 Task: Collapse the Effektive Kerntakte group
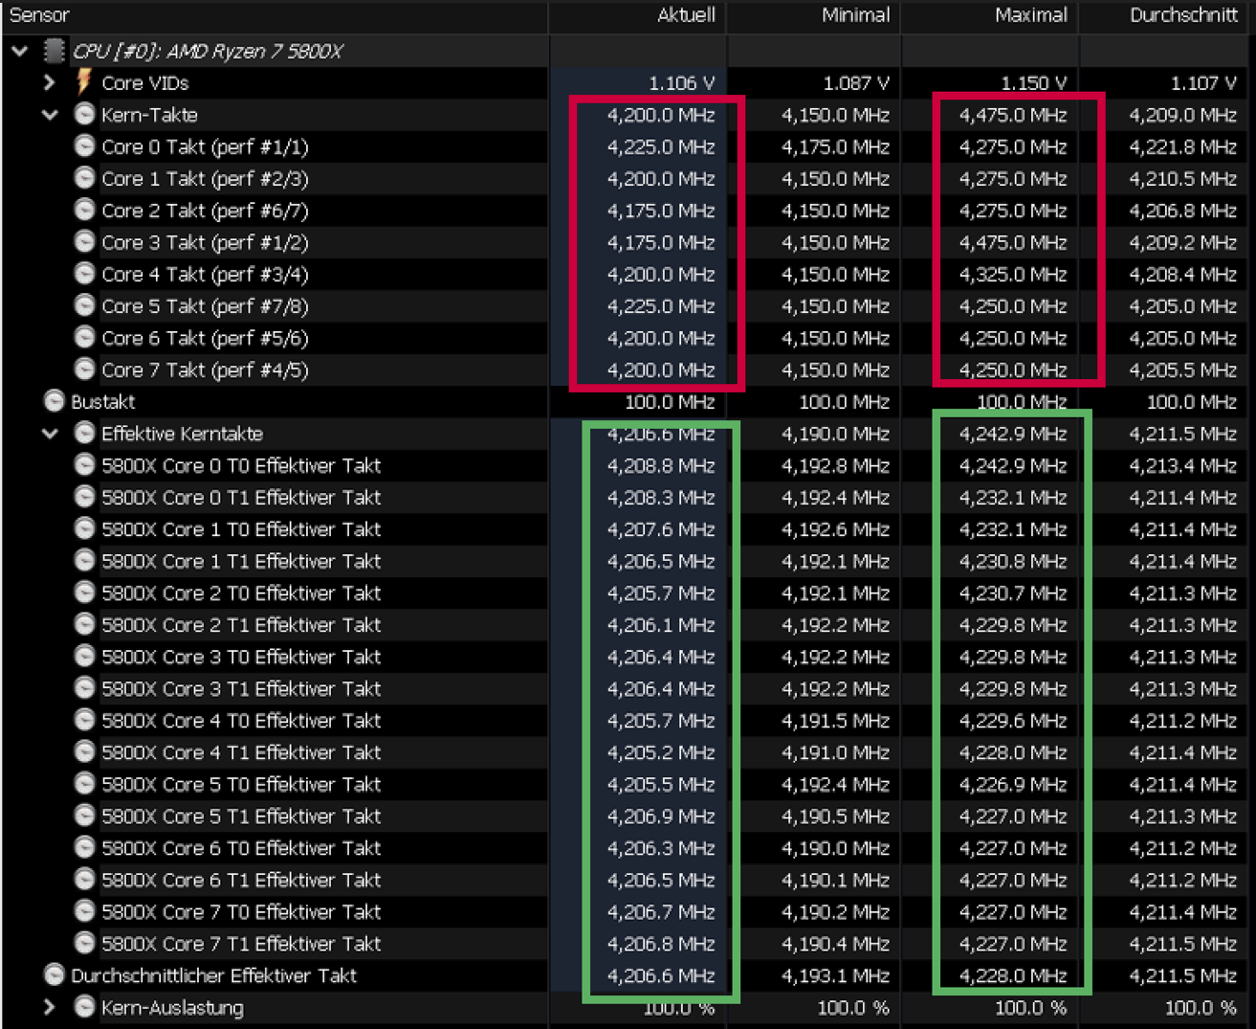[x=50, y=434]
